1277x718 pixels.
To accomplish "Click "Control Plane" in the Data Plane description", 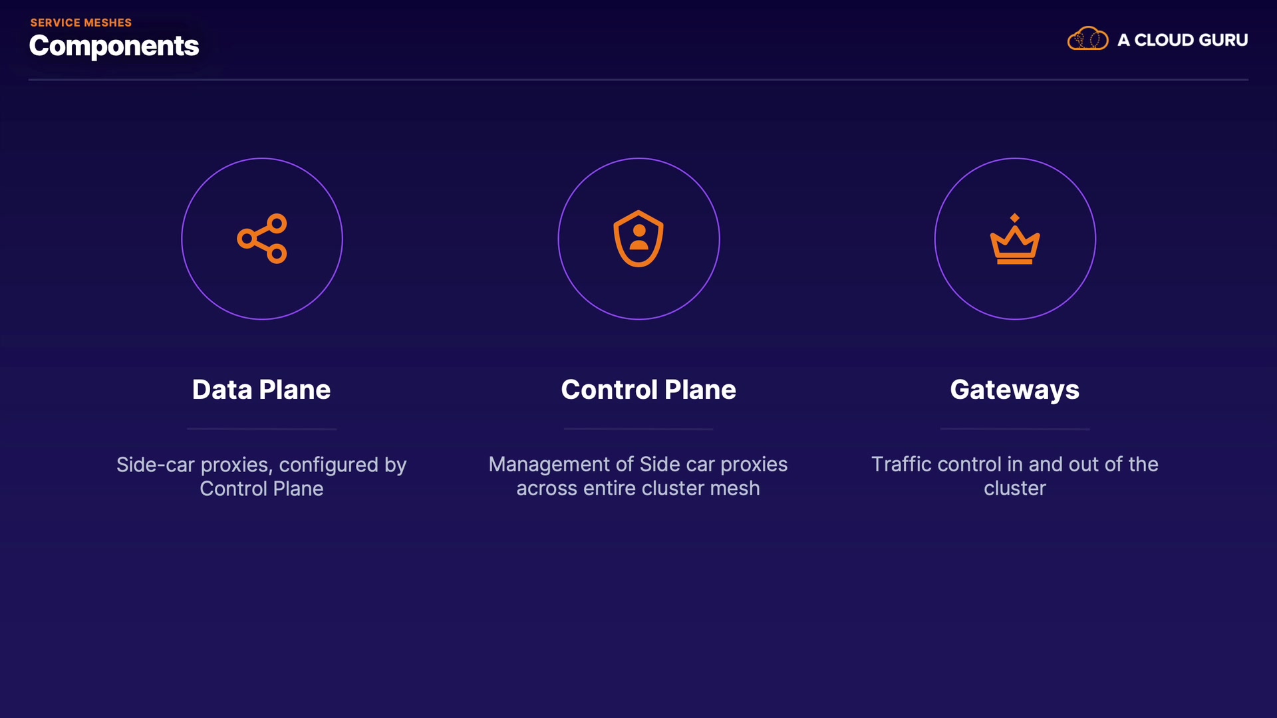I will click(261, 489).
